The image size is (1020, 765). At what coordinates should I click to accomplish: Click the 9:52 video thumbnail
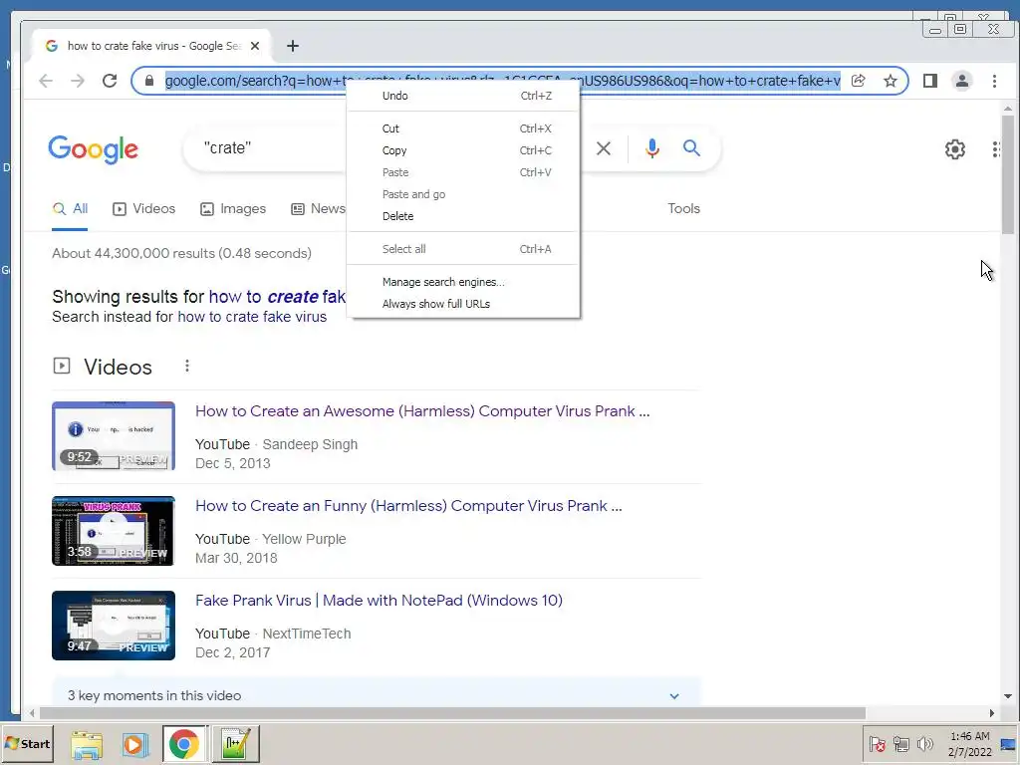pyautogui.click(x=114, y=436)
